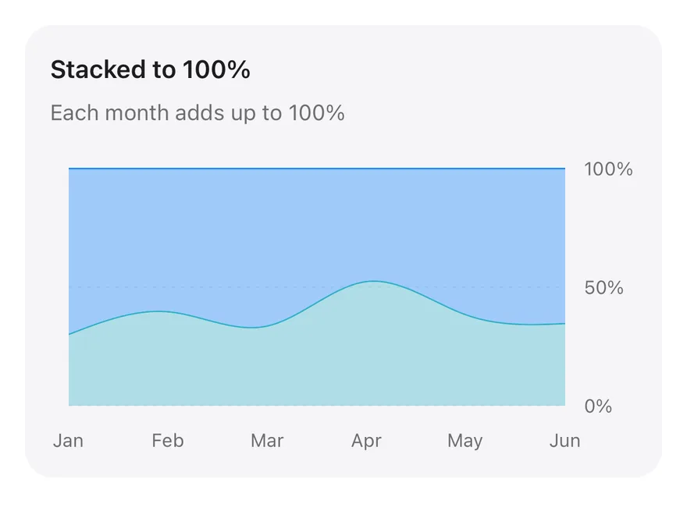Viewport: 687px width, 515px height.
Task: Click the teal curve end at June
Action: 564,324
